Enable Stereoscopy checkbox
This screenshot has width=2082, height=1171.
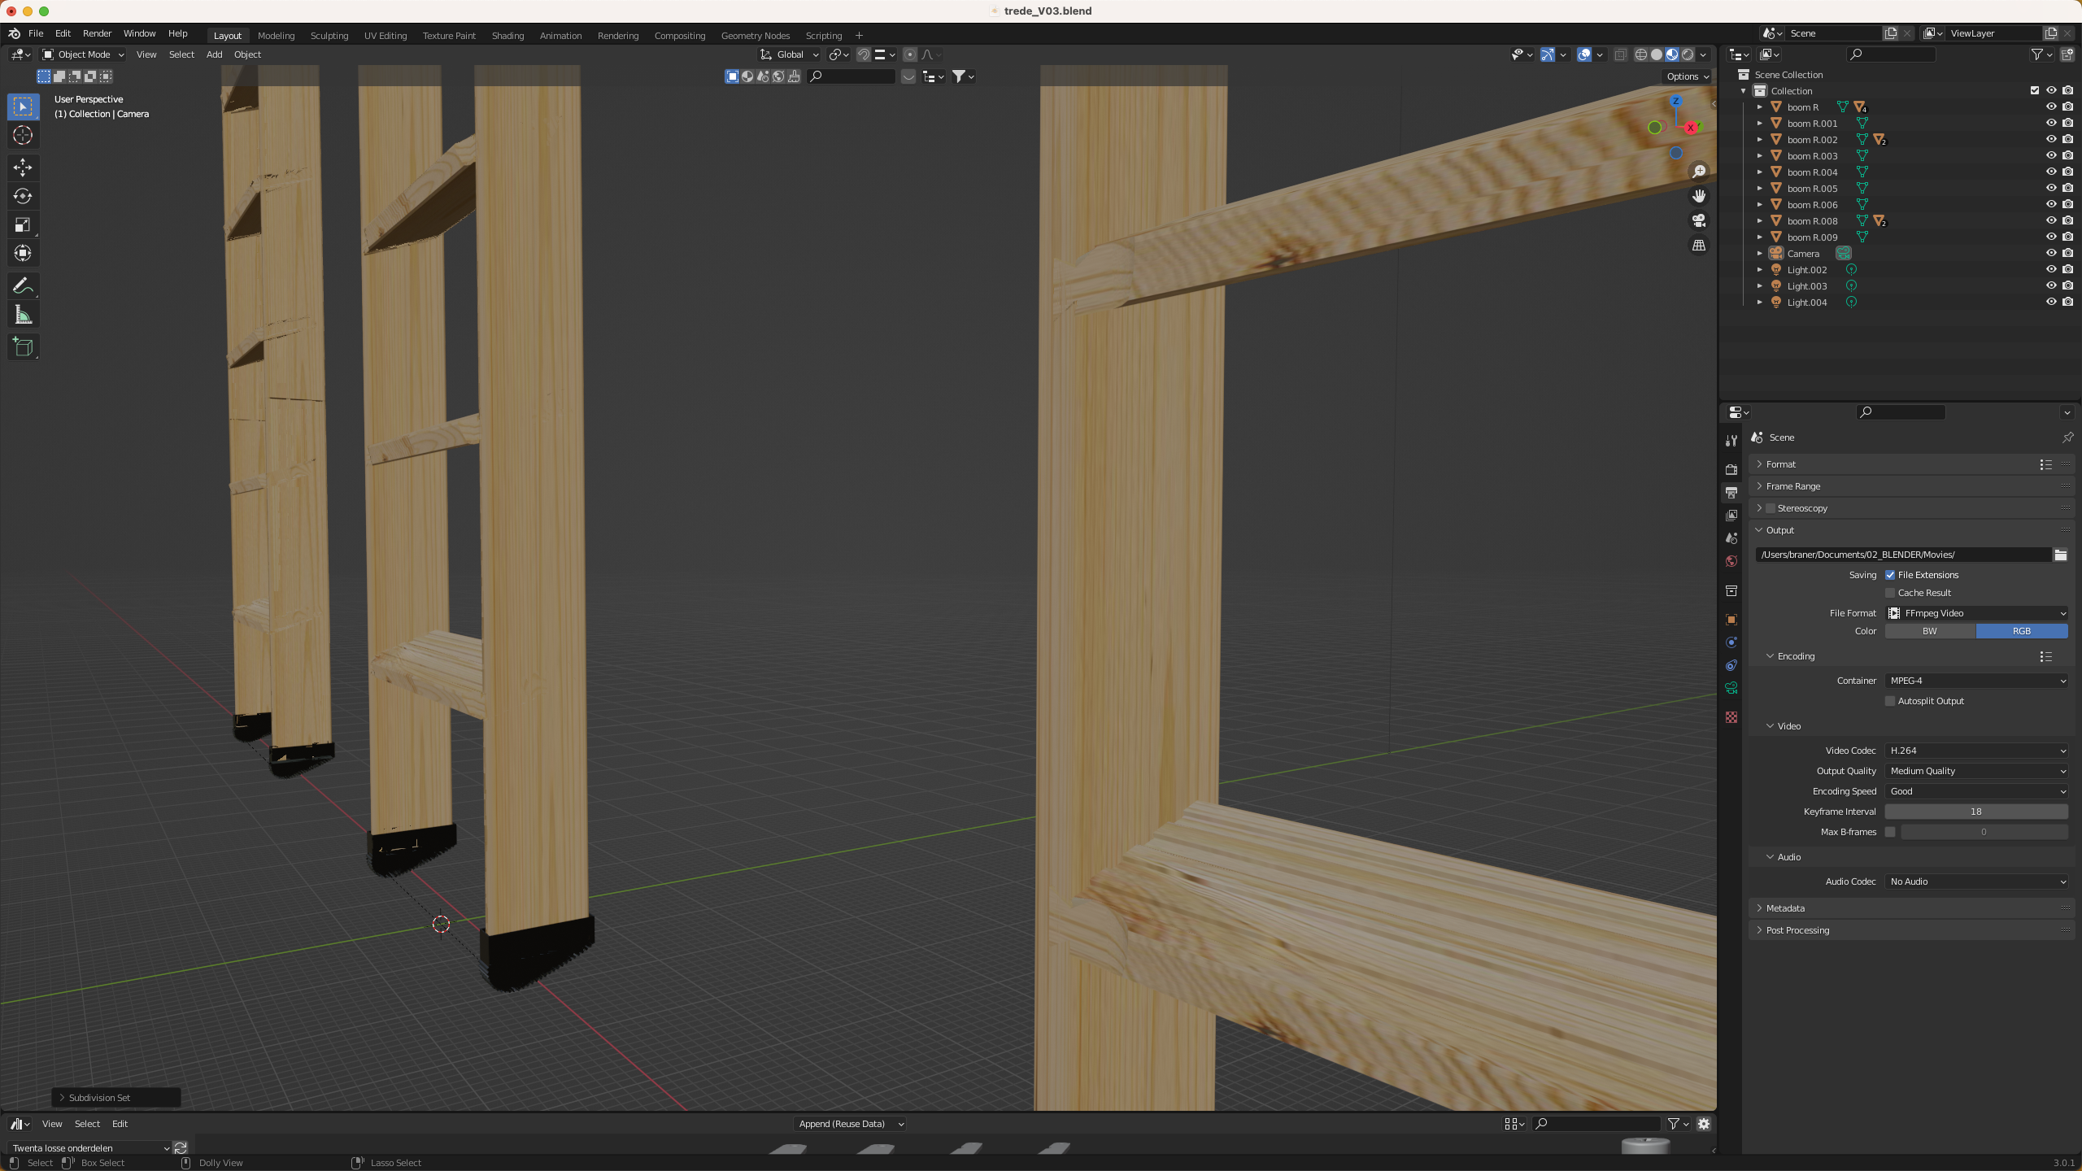(x=1771, y=508)
